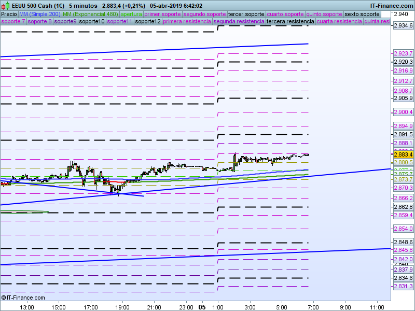Select the MM (Exponencial 480) label
Viewport: 415px width, 311px height.
pos(90,15)
